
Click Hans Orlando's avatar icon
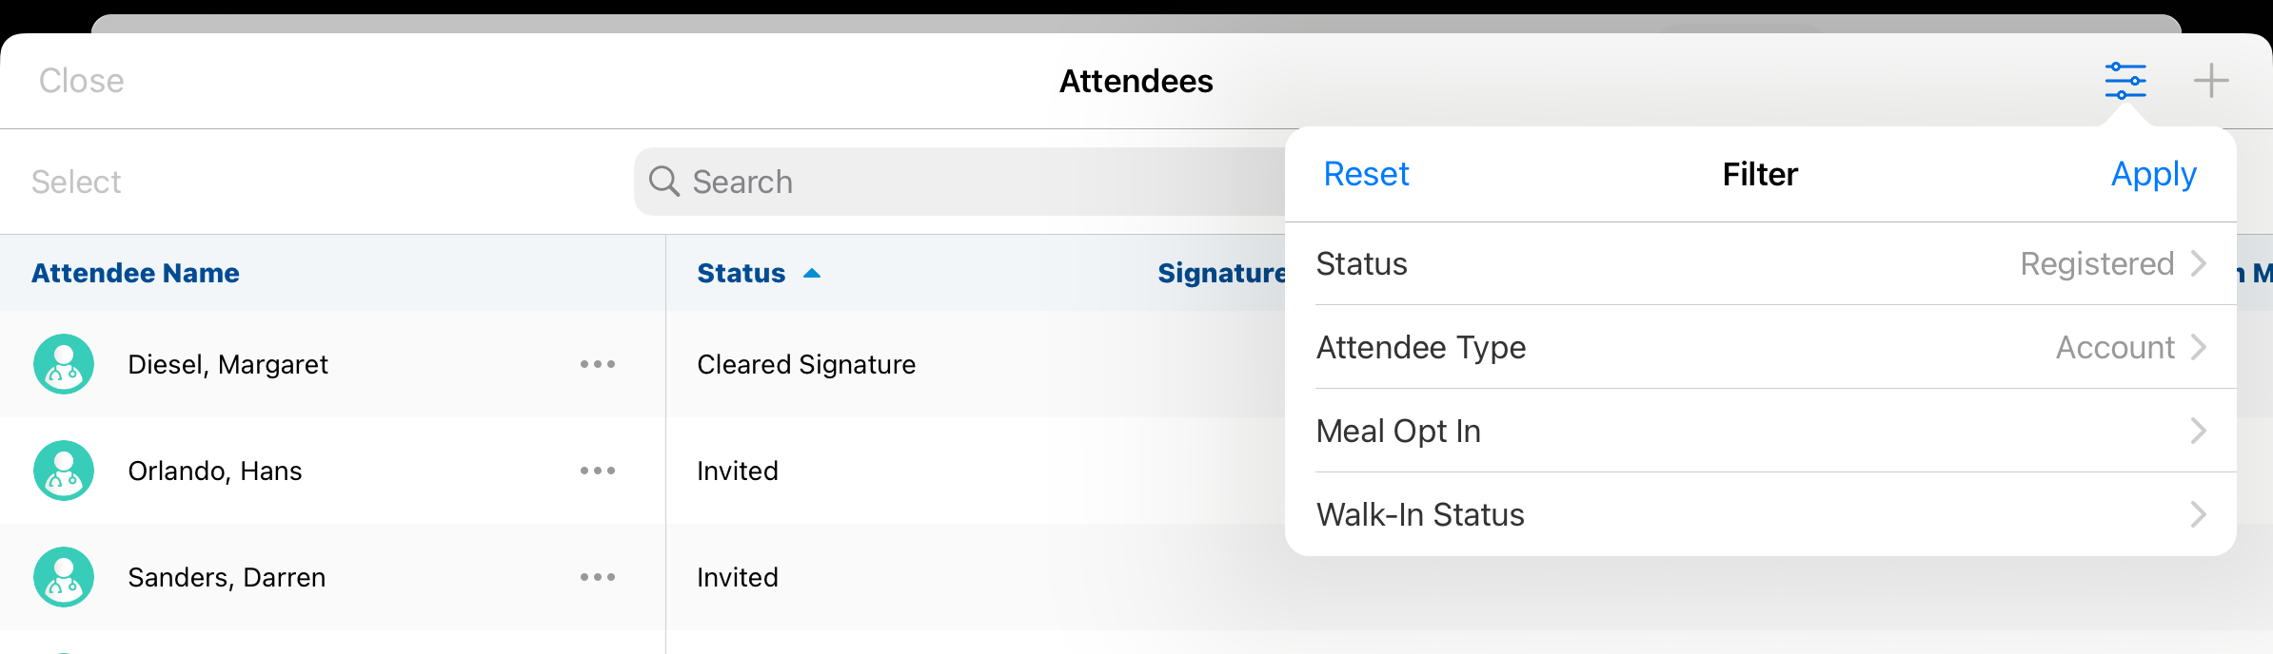coord(64,471)
